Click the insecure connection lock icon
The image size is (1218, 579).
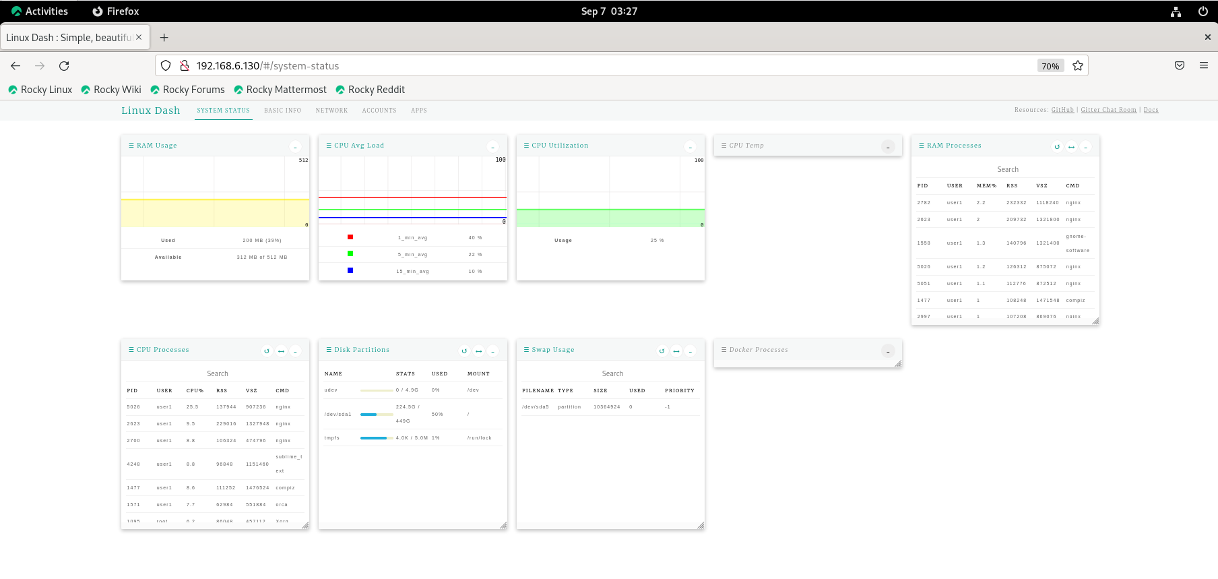pyautogui.click(x=185, y=65)
